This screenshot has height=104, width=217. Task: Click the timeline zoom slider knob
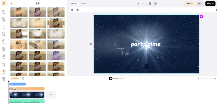[202, 78]
